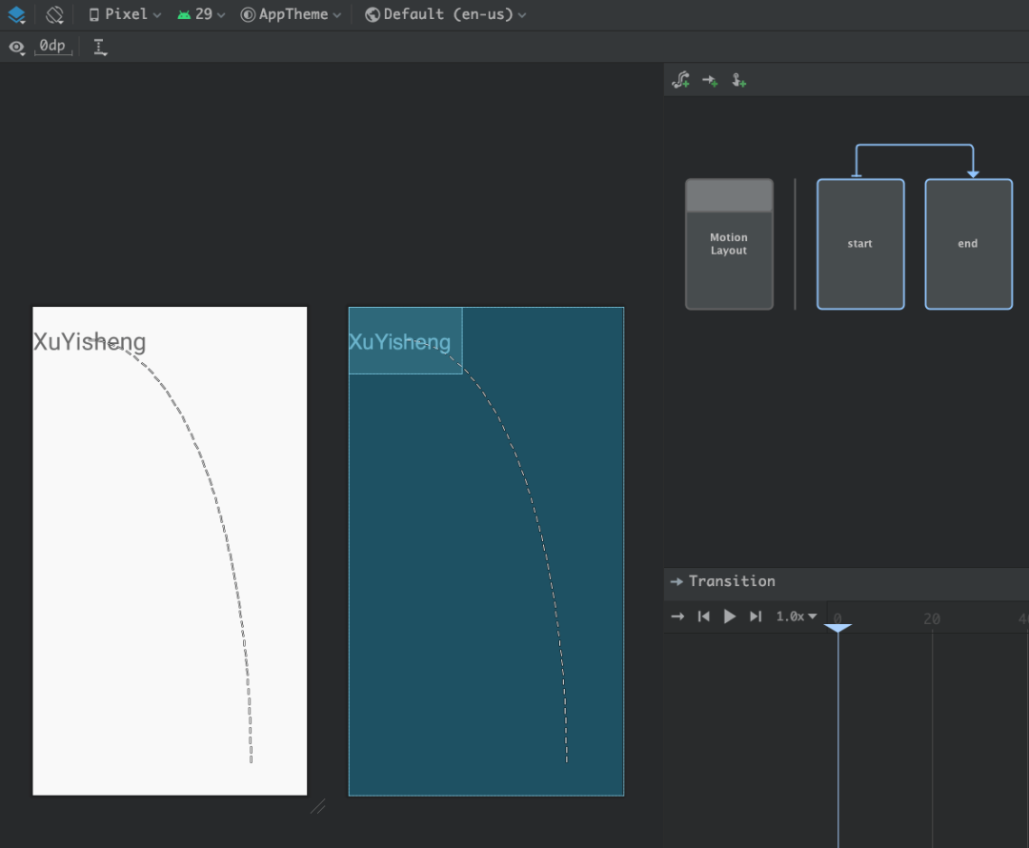Open the API level 29 dropdown

pos(202,15)
